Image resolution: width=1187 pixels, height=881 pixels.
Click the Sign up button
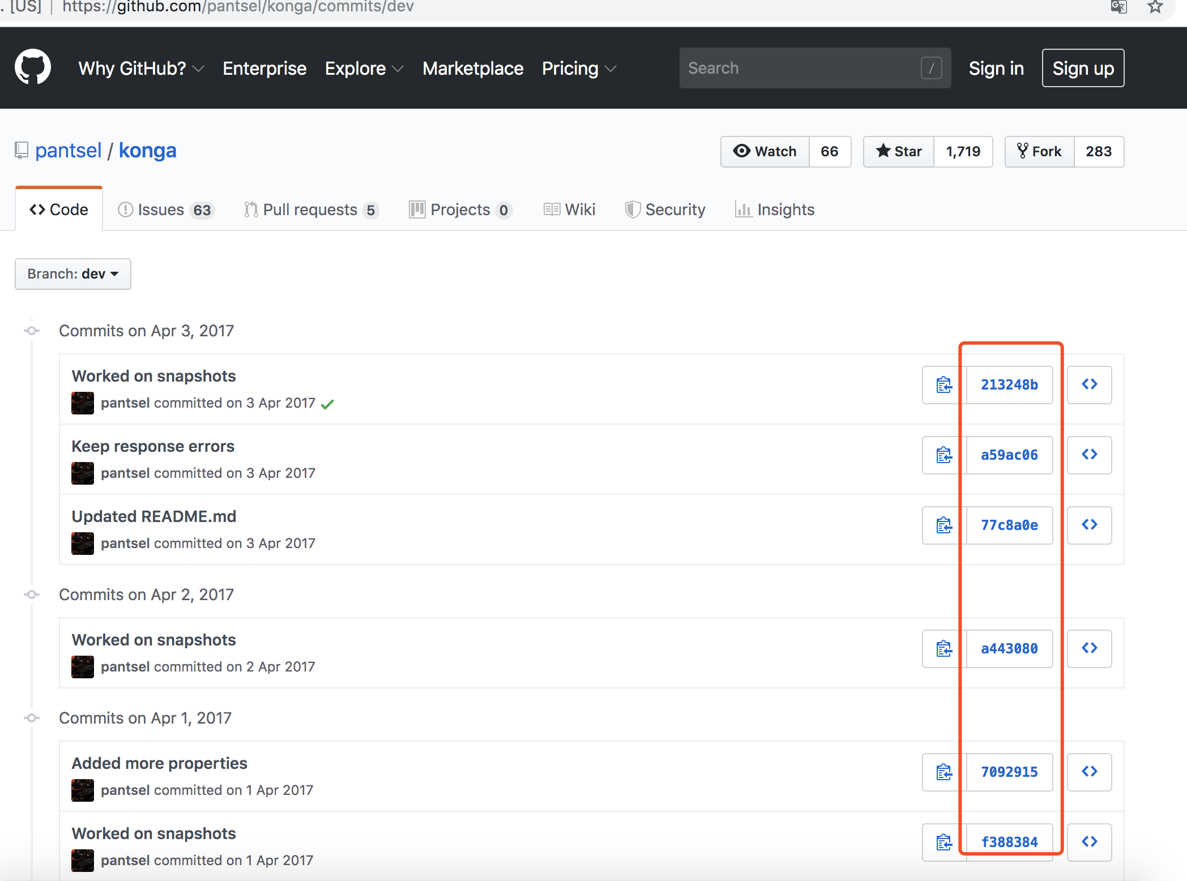pos(1082,68)
